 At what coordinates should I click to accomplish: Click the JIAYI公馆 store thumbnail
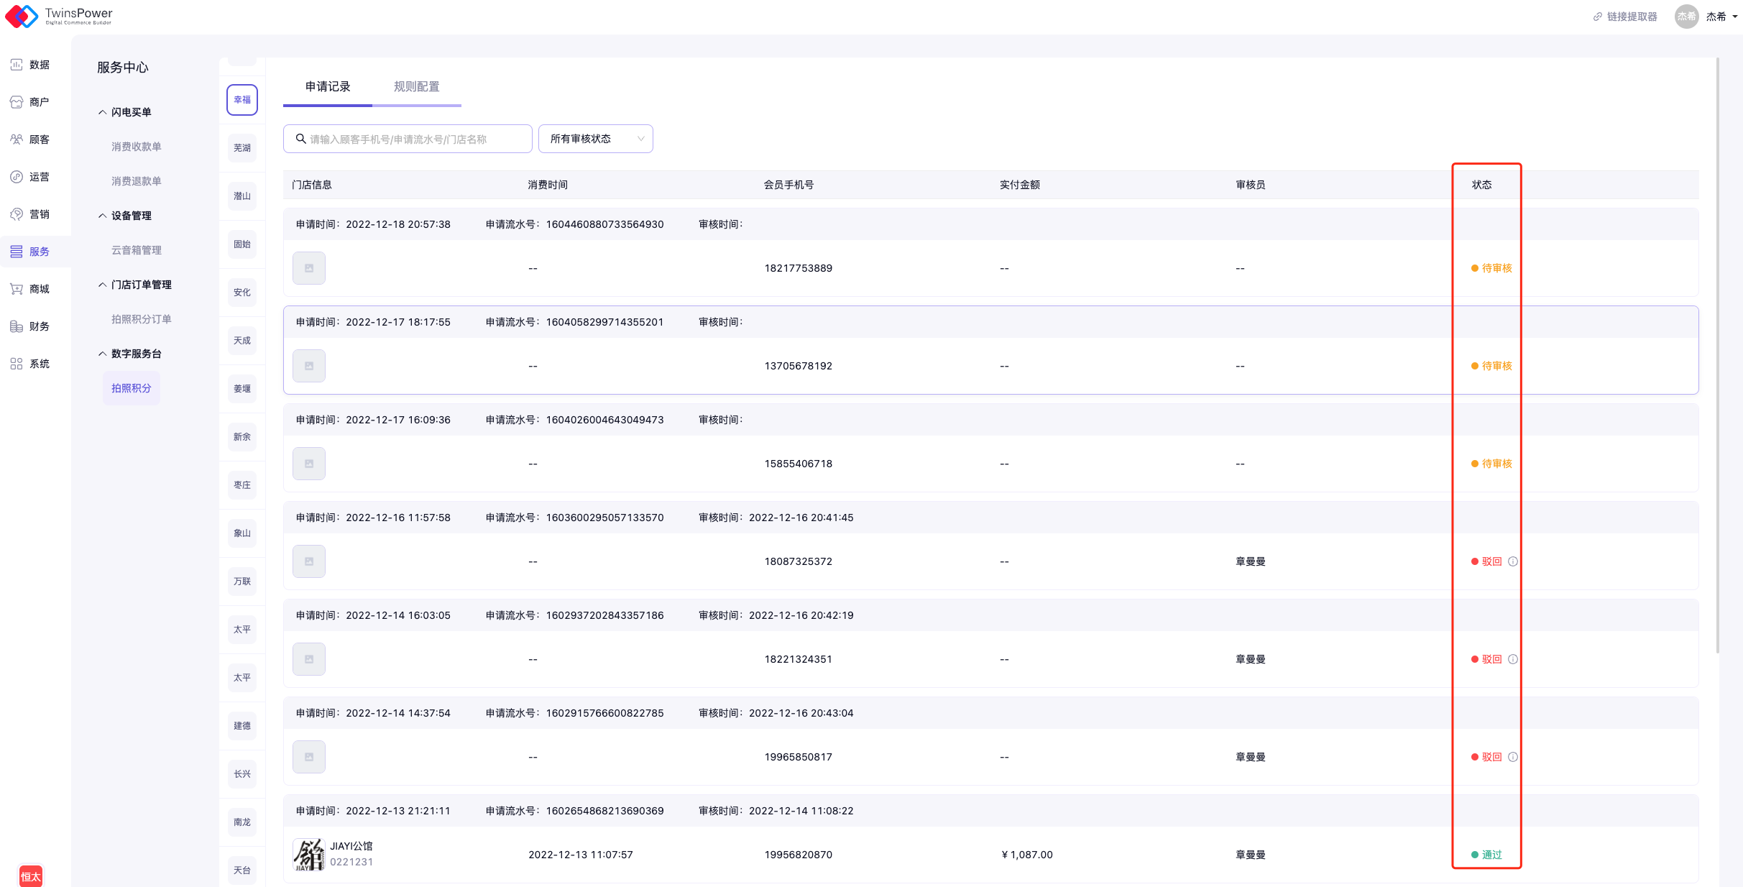(x=309, y=855)
